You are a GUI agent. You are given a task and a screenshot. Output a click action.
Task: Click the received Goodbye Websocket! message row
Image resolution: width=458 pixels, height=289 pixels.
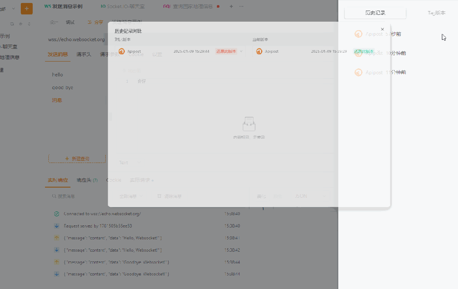pos(147,274)
